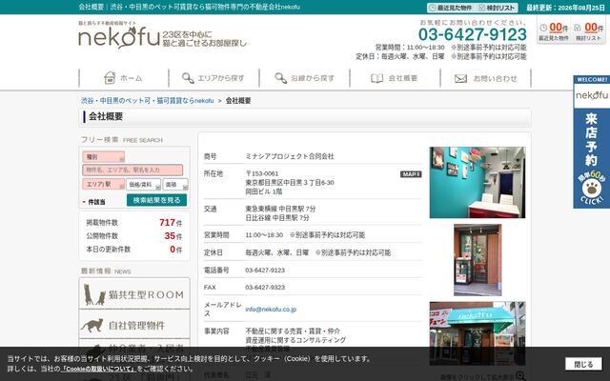Open the shop entrance door photo
This screenshot has width=610, height=381.
tap(478, 260)
